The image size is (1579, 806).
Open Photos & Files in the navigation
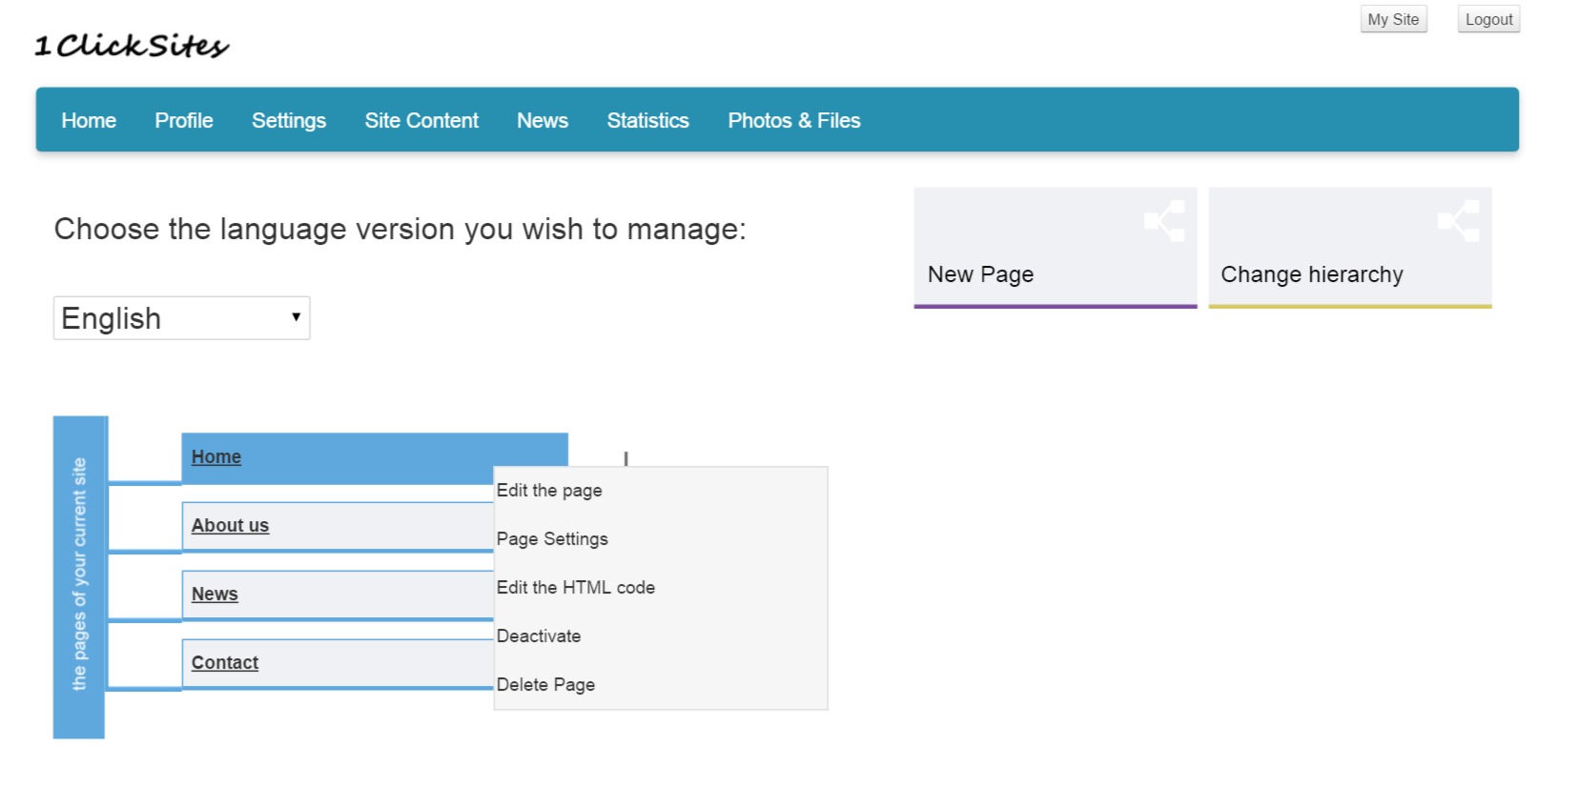[x=794, y=121]
